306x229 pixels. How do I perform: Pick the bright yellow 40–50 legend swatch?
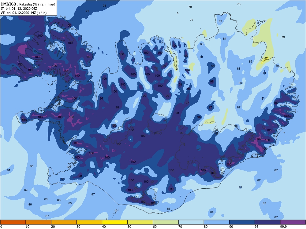(x=115, y=222)
